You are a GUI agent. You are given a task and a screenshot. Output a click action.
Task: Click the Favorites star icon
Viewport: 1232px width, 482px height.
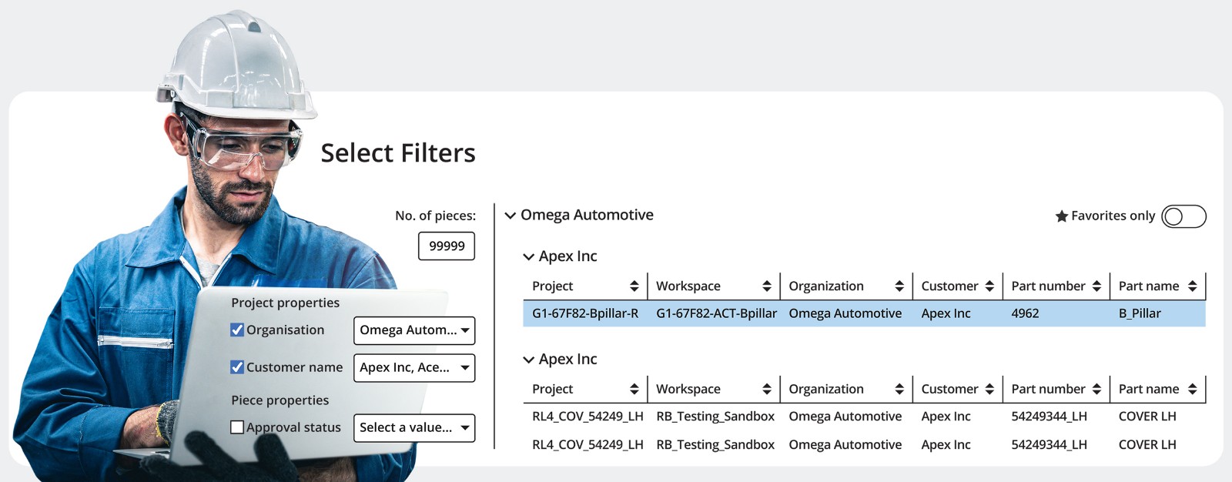pos(1061,216)
